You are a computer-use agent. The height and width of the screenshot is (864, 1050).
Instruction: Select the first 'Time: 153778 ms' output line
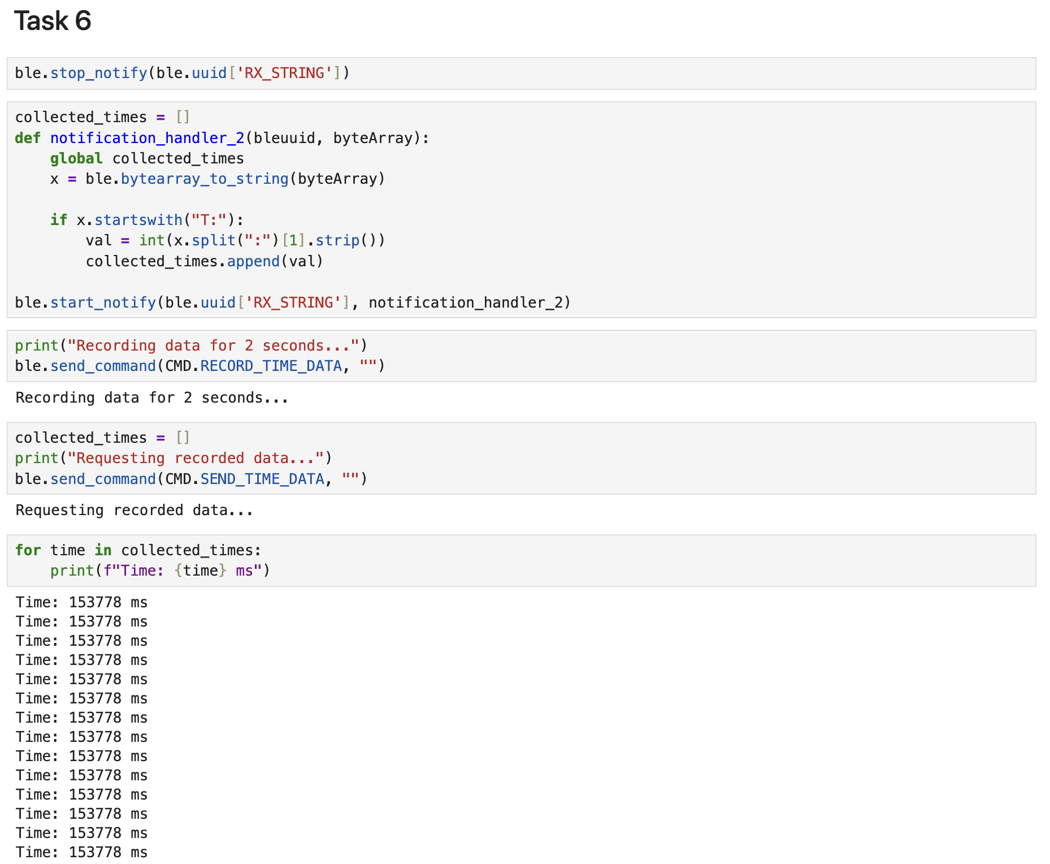coord(81,602)
